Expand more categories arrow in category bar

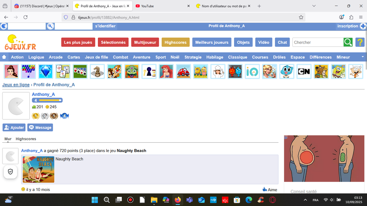point(363,57)
